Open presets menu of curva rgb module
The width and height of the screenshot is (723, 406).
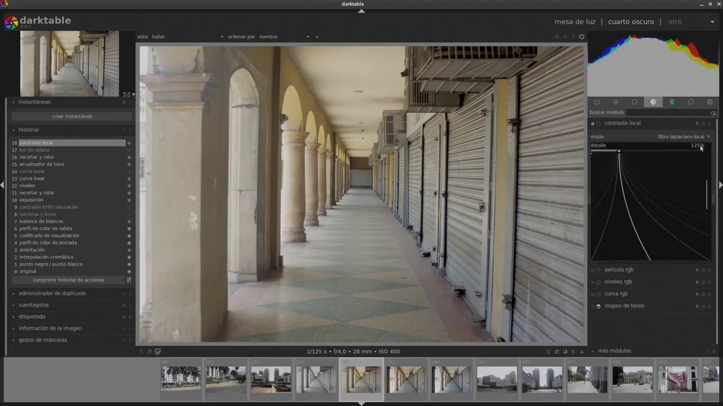(x=709, y=294)
